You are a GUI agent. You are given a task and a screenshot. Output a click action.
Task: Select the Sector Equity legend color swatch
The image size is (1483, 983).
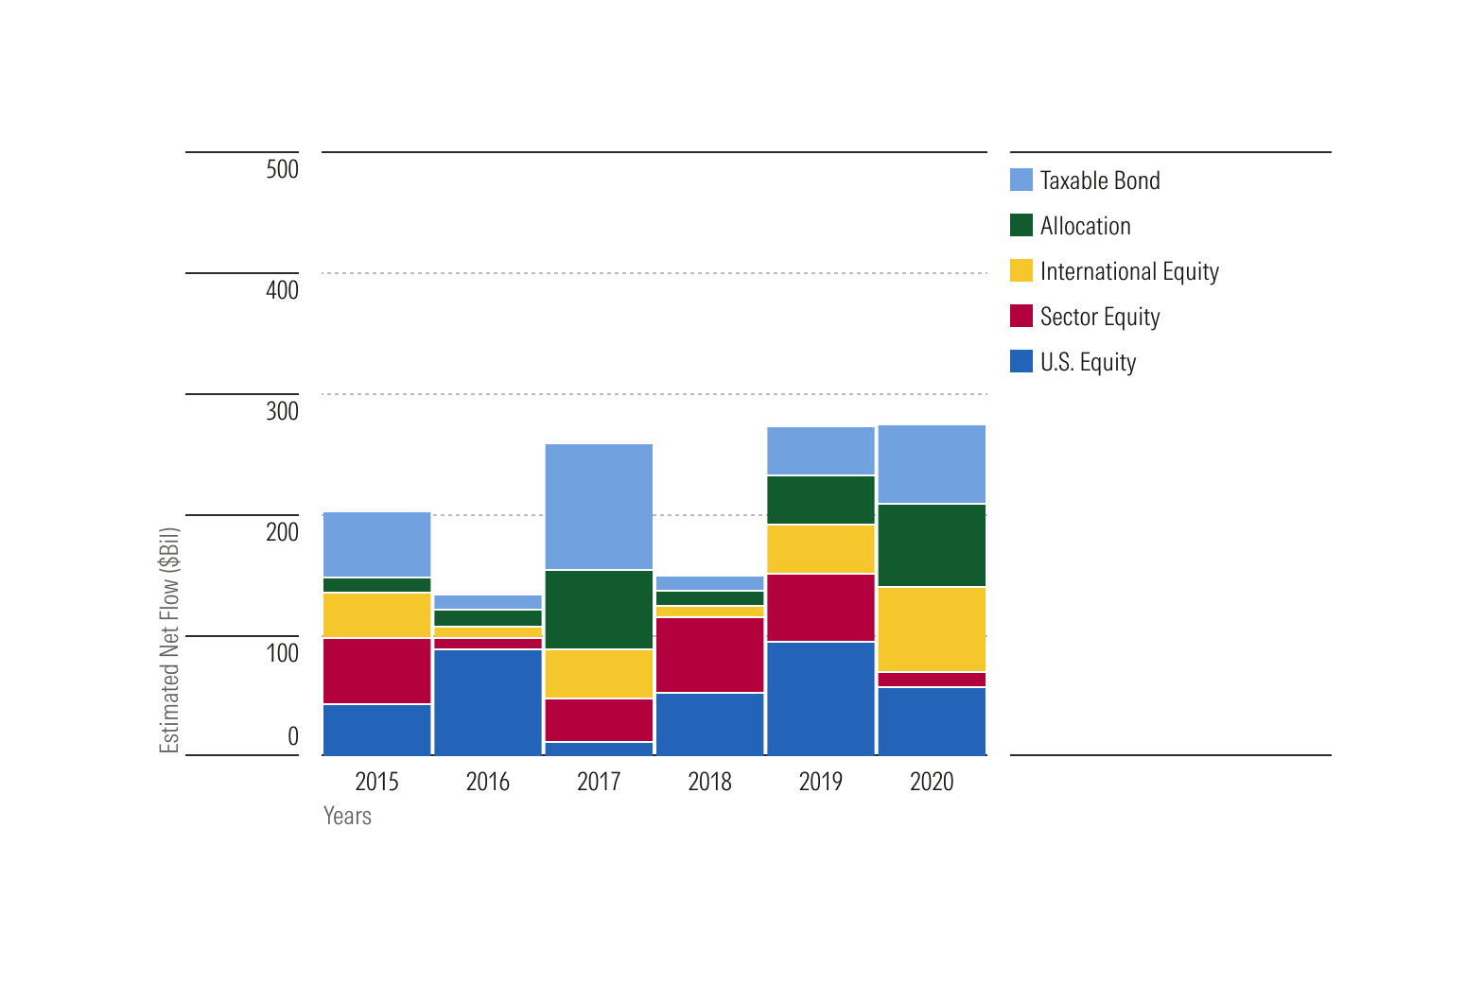pos(1021,316)
